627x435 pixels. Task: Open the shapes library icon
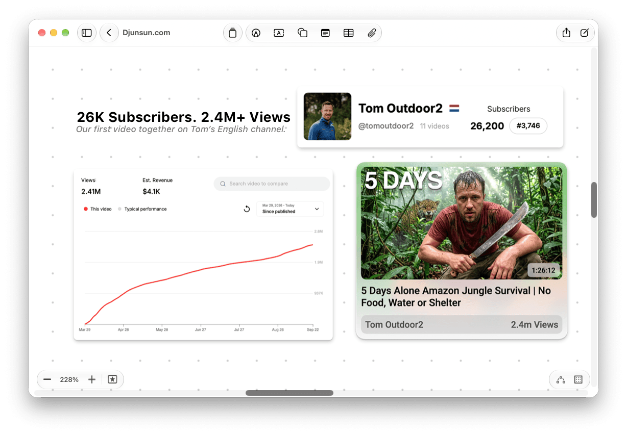pyautogui.click(x=302, y=33)
